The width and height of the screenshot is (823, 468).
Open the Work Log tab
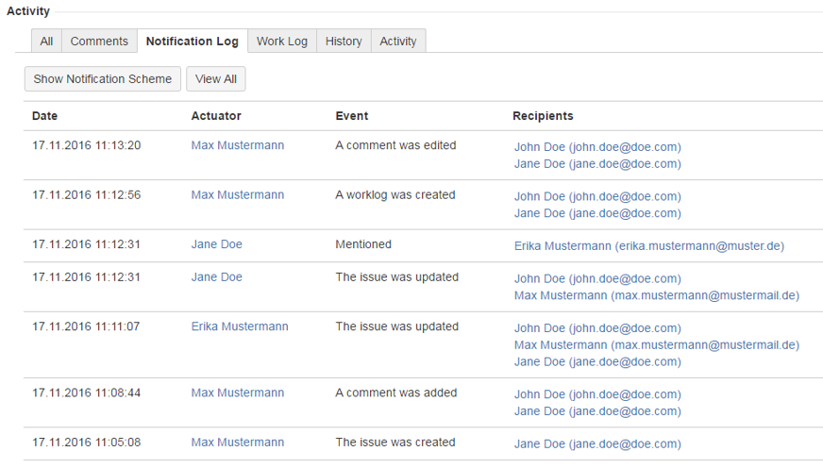(x=282, y=42)
